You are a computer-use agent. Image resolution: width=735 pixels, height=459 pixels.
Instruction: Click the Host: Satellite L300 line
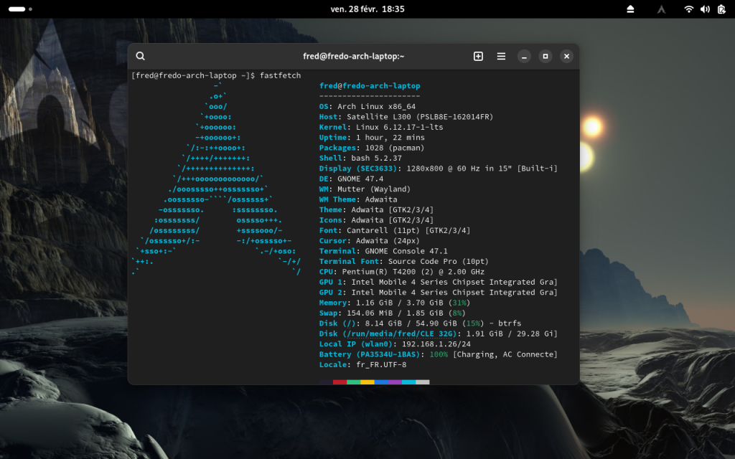pyautogui.click(x=406, y=117)
